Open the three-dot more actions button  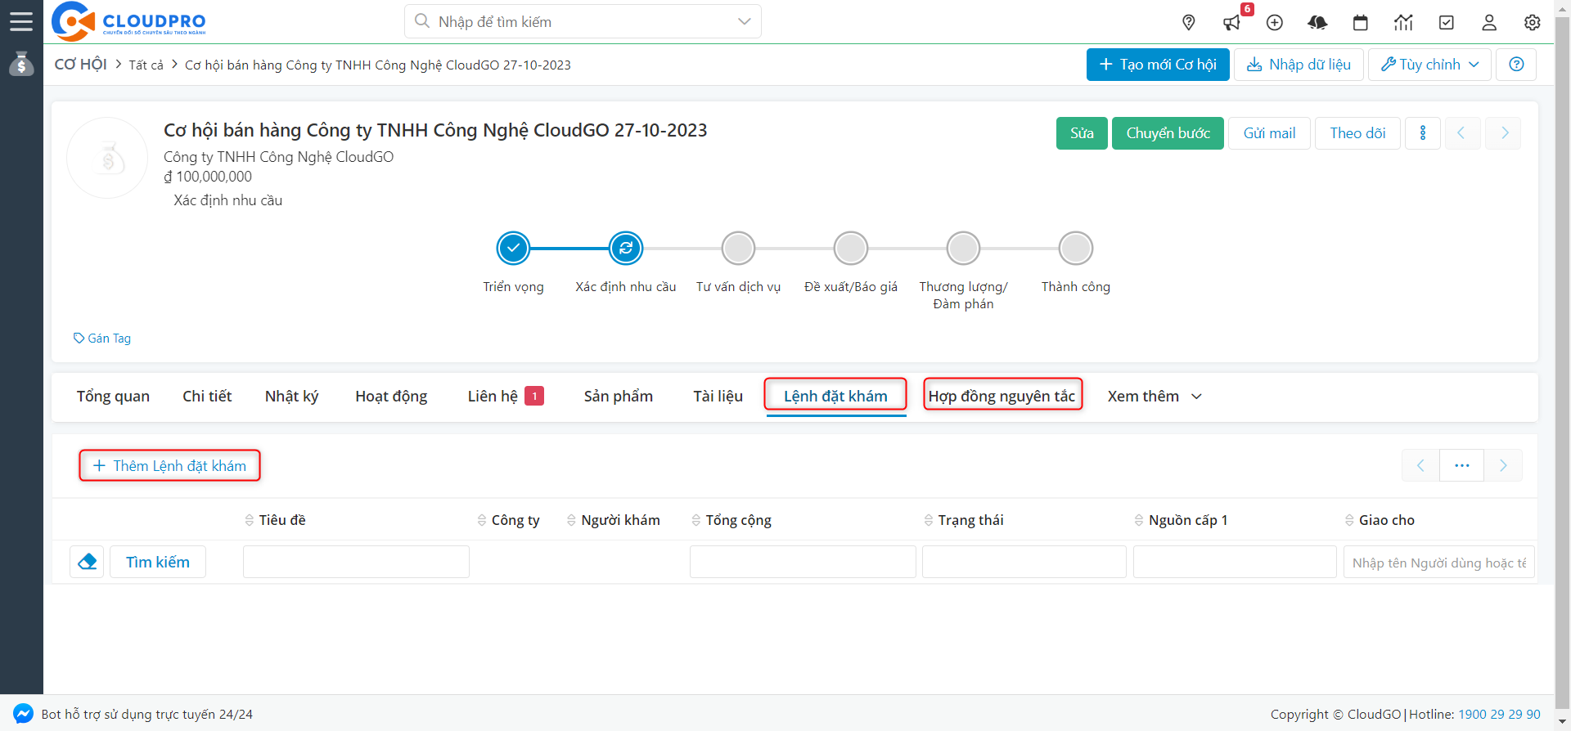tap(1423, 133)
